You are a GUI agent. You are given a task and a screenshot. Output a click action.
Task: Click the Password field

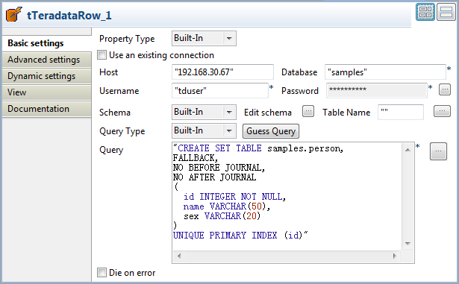pyautogui.click(x=377, y=90)
